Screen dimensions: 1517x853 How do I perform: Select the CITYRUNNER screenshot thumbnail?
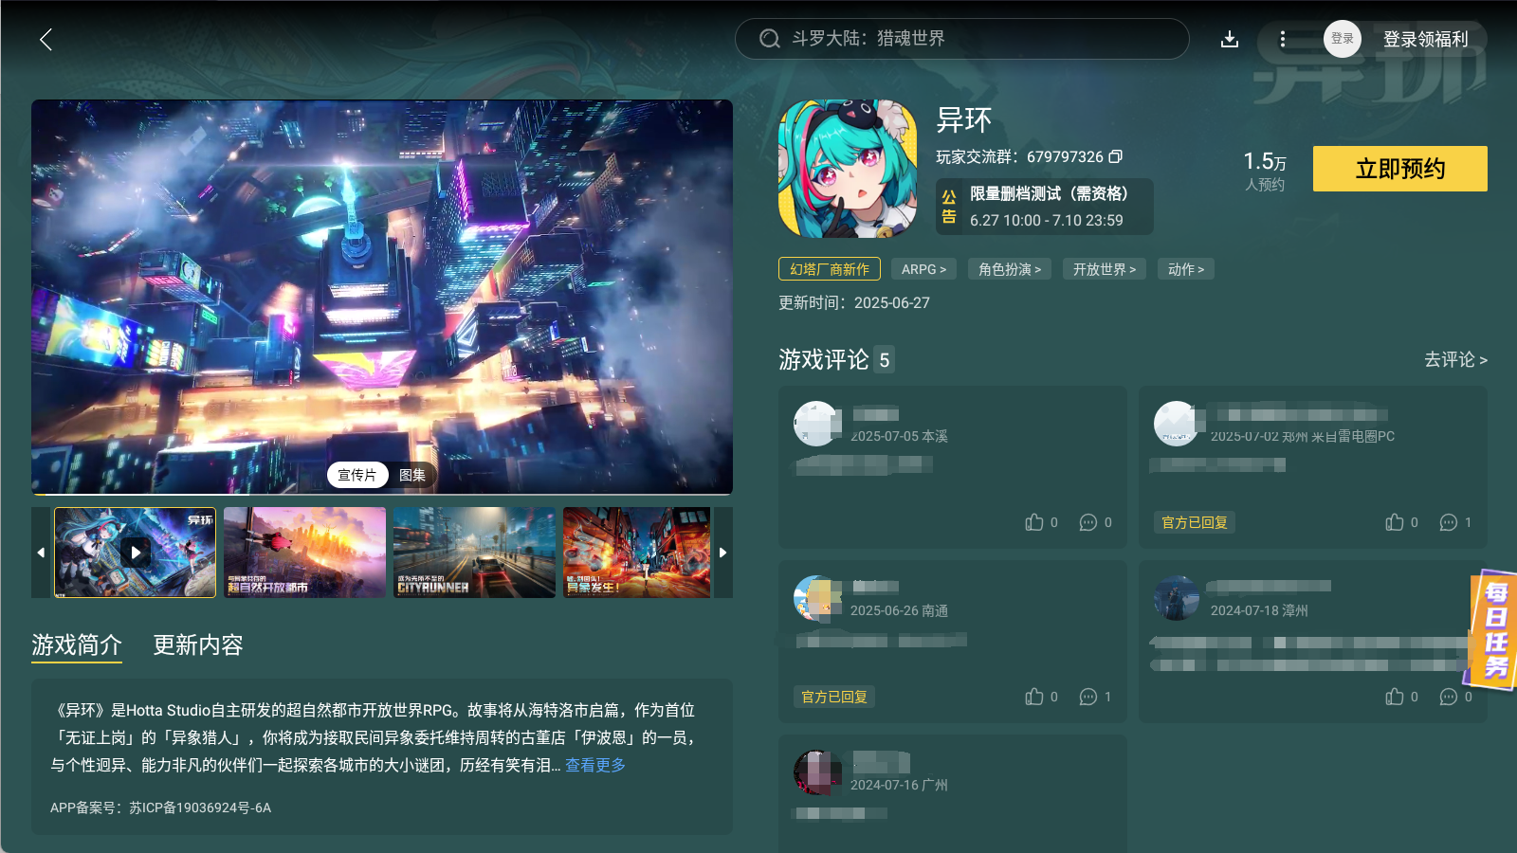pyautogui.click(x=473, y=553)
